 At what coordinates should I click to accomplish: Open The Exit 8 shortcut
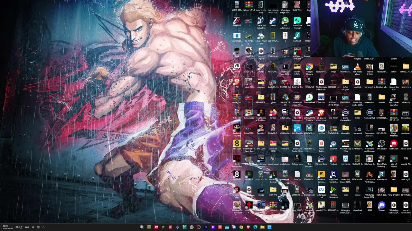click(237, 144)
